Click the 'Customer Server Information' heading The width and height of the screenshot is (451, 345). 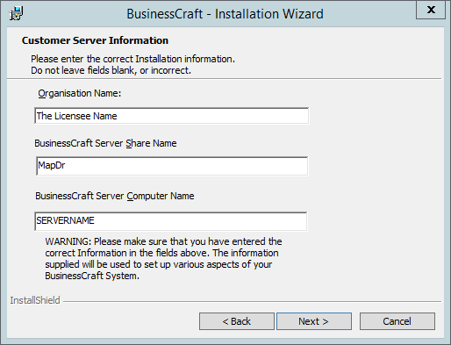(95, 40)
